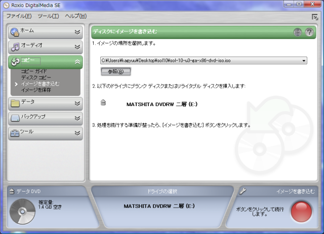Open the ファイル(F) menu
Viewport: 324px width, 234px height.
(18, 16)
